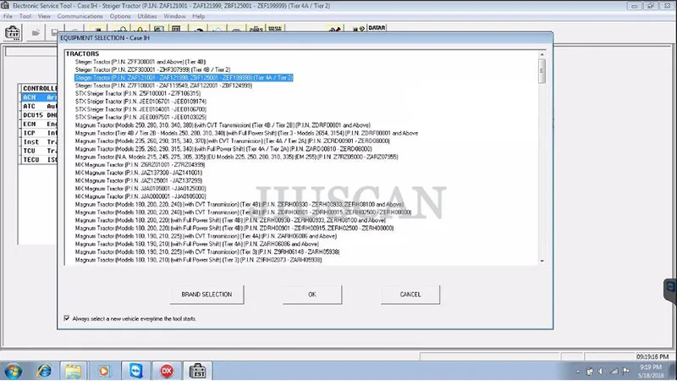Select highlighted Steiger Tractor Tier 4A / Tier 2
This screenshot has height=381, width=677.
[184, 78]
